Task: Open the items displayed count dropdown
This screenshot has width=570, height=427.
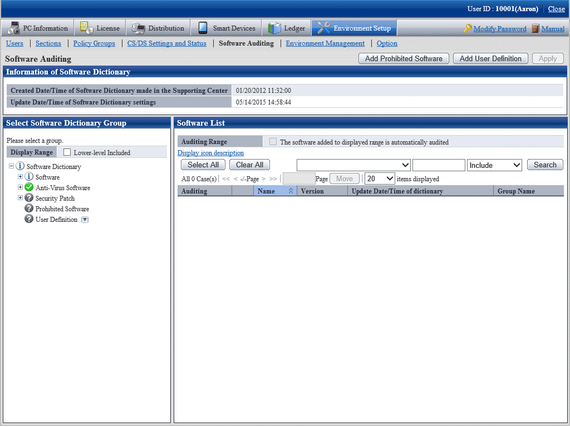Action: pyautogui.click(x=380, y=178)
